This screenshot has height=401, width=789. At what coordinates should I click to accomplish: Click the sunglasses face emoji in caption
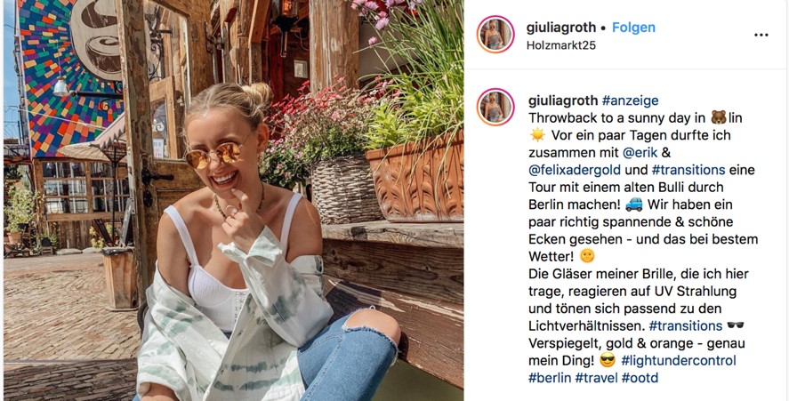pyautogui.click(x=608, y=360)
